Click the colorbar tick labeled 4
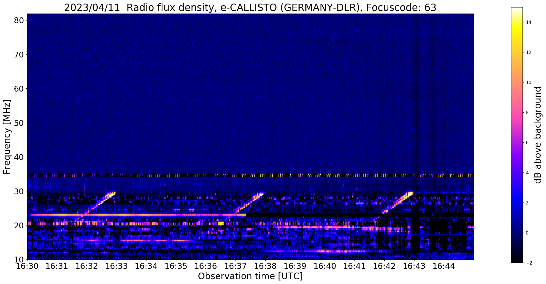This screenshot has height=284, width=546. [527, 173]
